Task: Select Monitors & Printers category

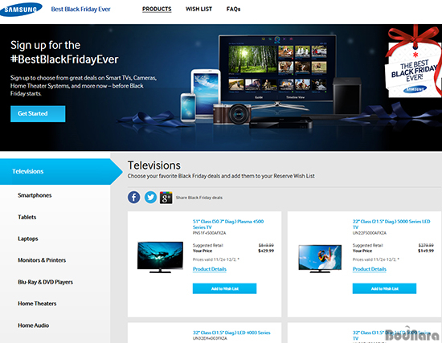Action: click(42, 260)
